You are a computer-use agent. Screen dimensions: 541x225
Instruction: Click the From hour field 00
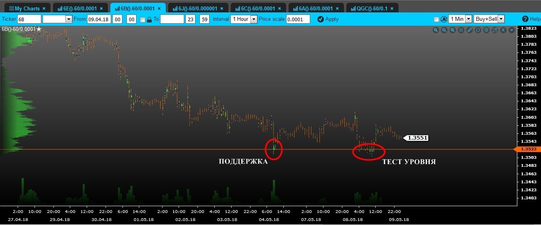tap(118, 19)
